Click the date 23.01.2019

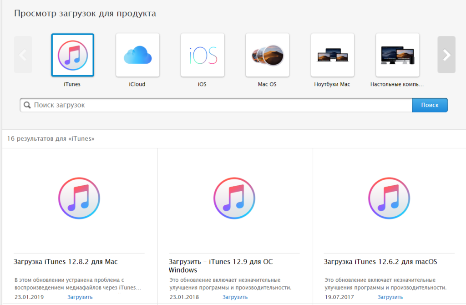[x=29, y=297]
